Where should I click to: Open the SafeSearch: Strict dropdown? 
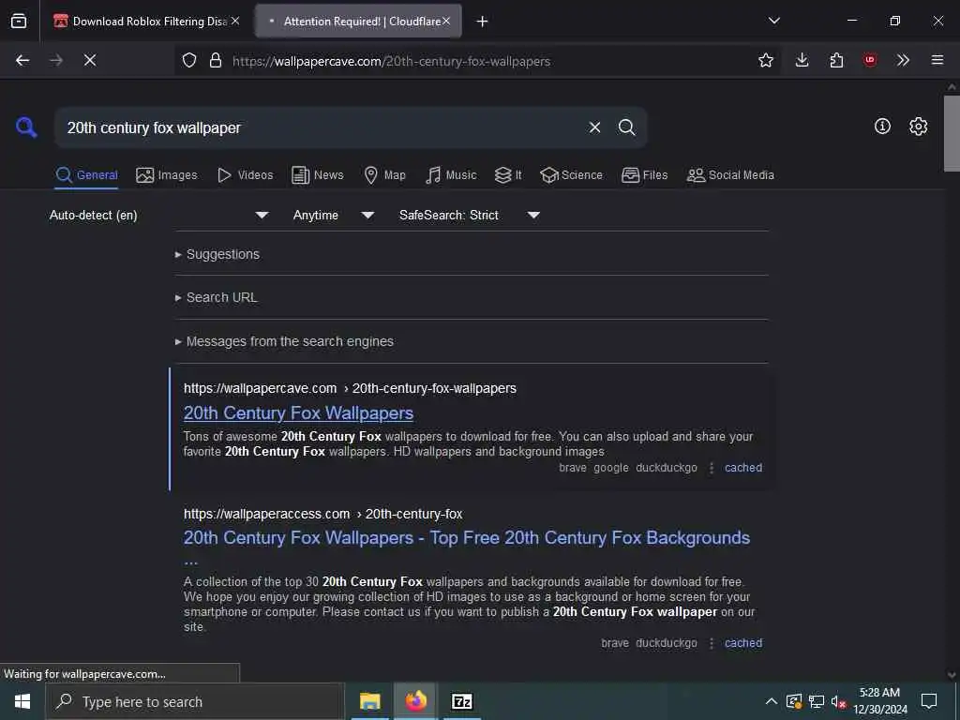click(469, 215)
